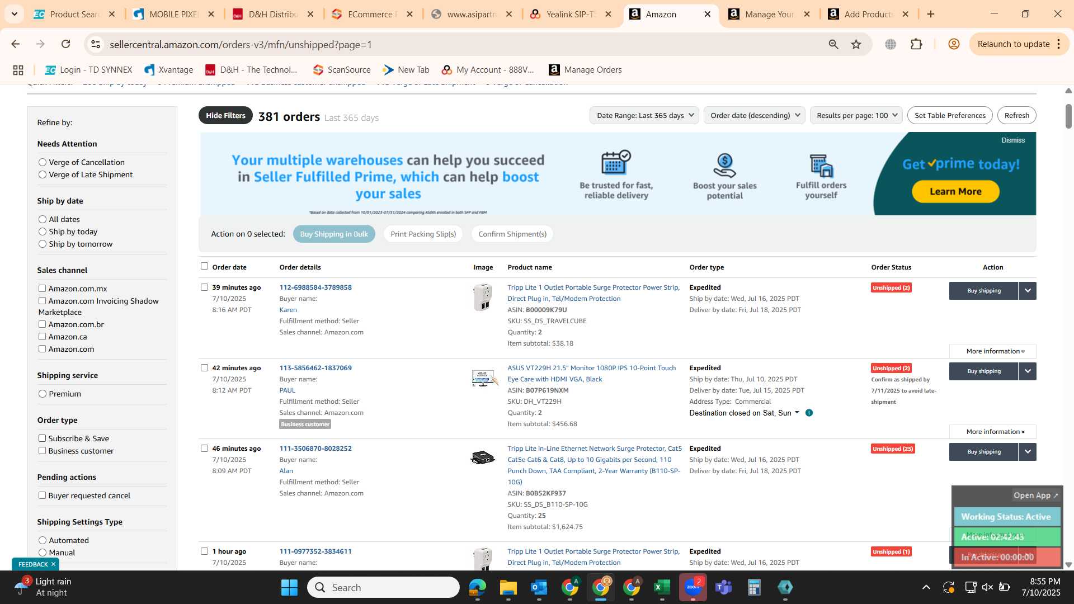Open File Explorer from the taskbar
The height and width of the screenshot is (604, 1074).
pyautogui.click(x=508, y=587)
